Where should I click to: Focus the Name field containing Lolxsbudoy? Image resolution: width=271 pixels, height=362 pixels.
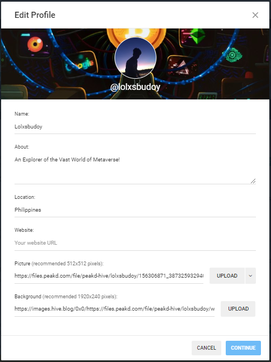coord(135,127)
